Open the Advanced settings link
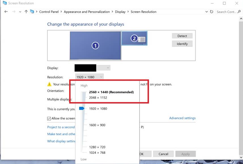This screenshot has height=164, width=243. point(182,118)
